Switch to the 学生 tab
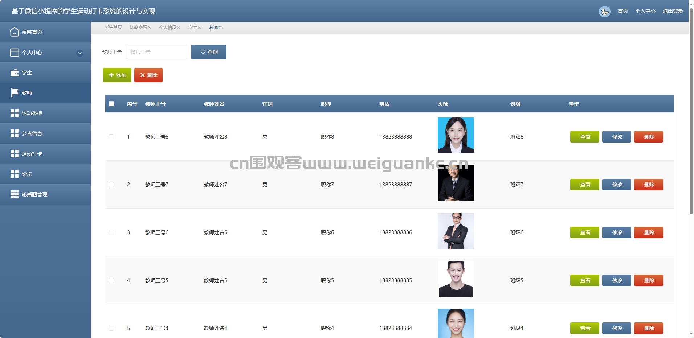This screenshot has width=694, height=338. click(192, 28)
